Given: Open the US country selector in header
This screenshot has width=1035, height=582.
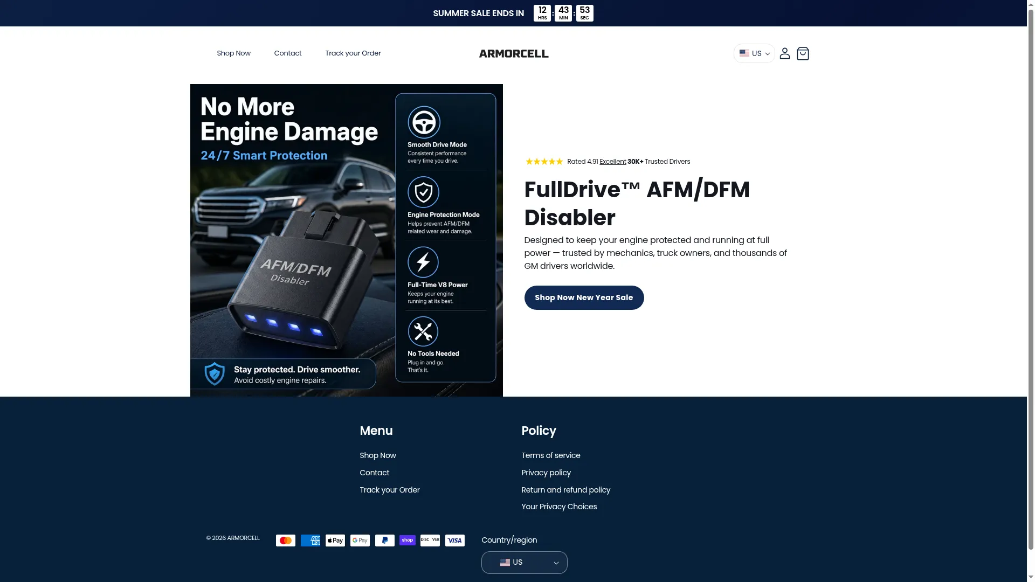Looking at the screenshot, I should [754, 53].
